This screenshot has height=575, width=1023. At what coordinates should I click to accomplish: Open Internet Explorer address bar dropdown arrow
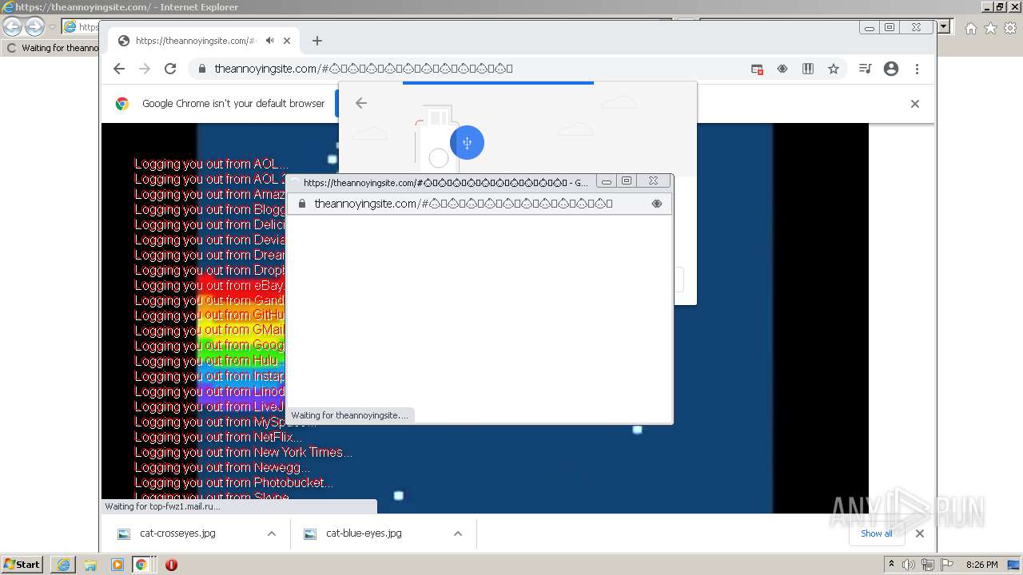click(x=944, y=26)
